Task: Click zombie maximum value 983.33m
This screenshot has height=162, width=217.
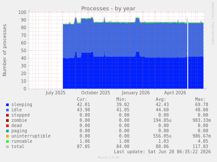Action: [x=202, y=121]
